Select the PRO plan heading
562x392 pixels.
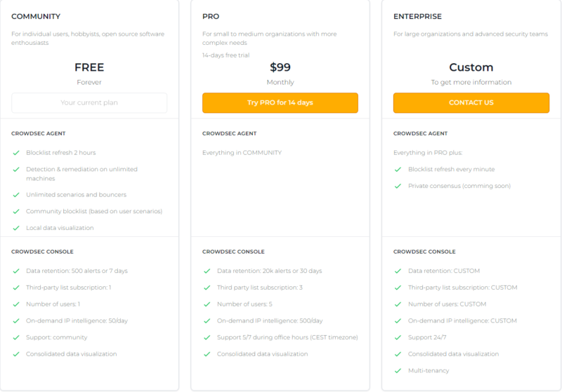[210, 16]
